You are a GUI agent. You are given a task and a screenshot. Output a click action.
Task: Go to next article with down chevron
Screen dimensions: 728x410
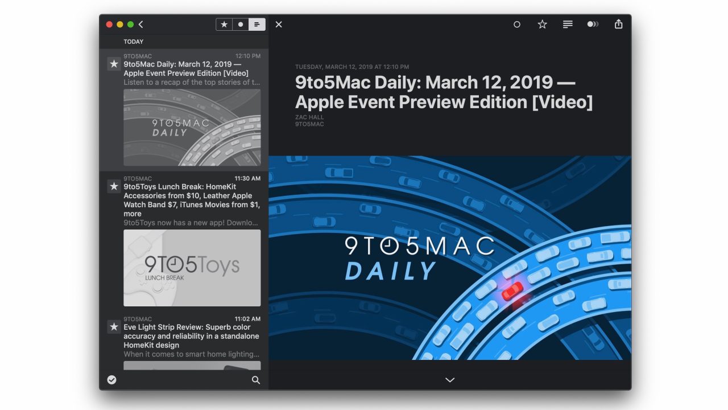click(x=450, y=380)
